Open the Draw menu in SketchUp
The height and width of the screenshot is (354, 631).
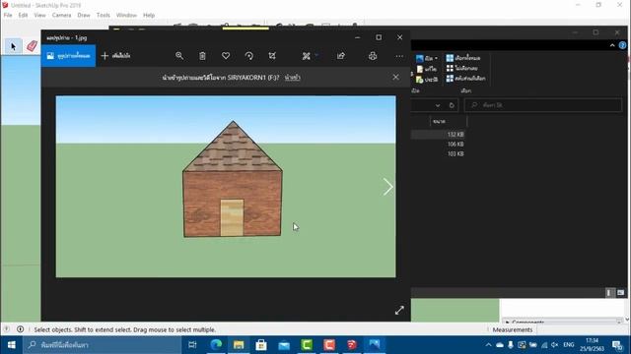(x=84, y=15)
